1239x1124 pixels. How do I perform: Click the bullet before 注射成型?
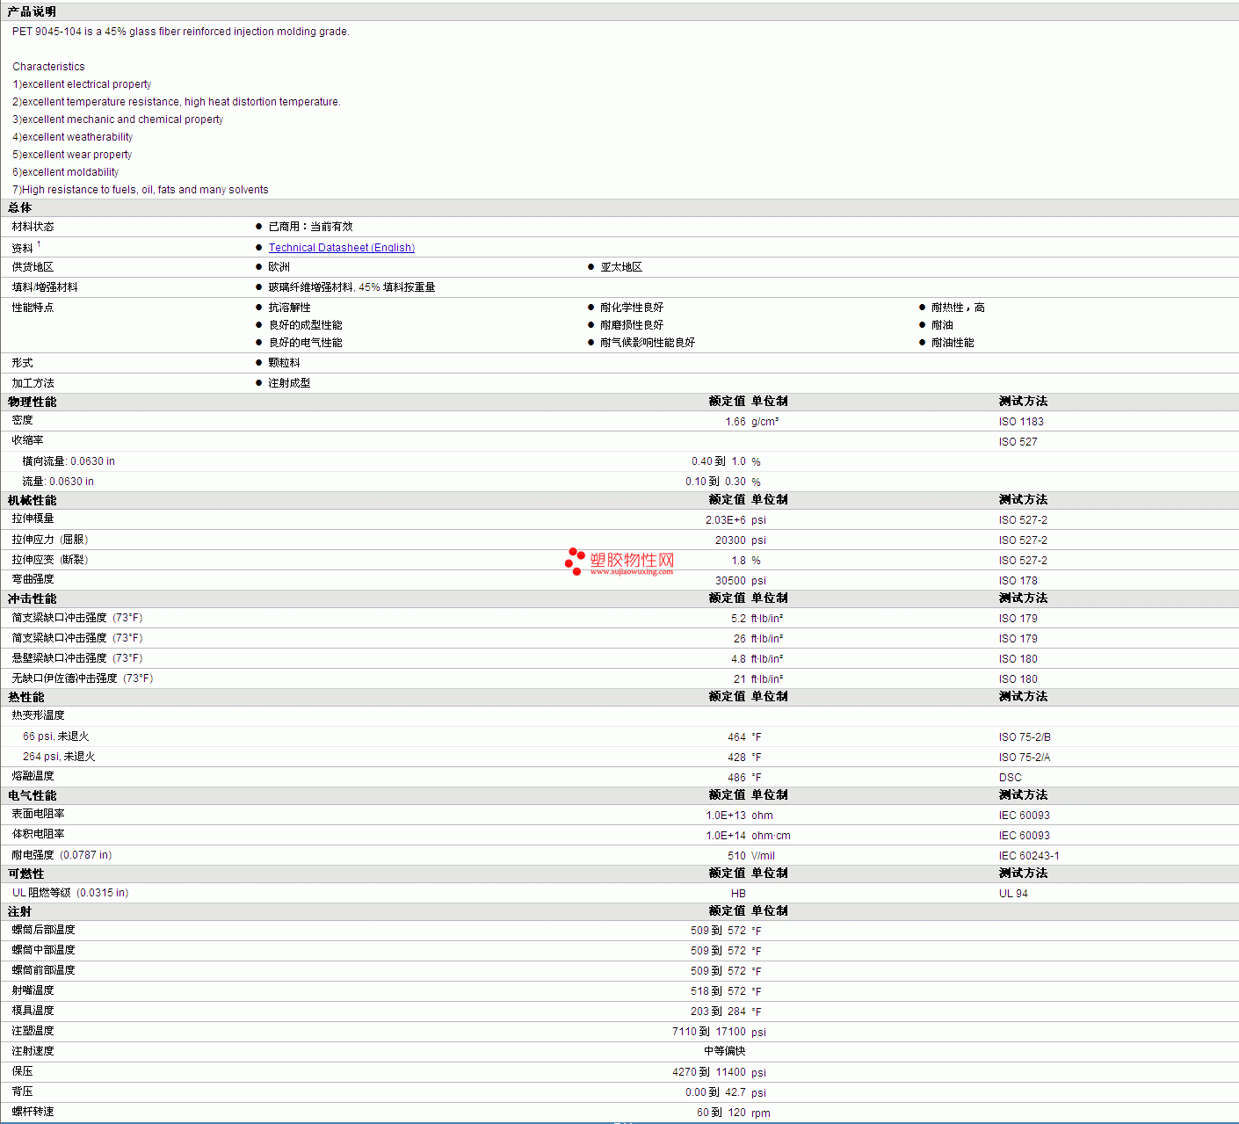(259, 383)
